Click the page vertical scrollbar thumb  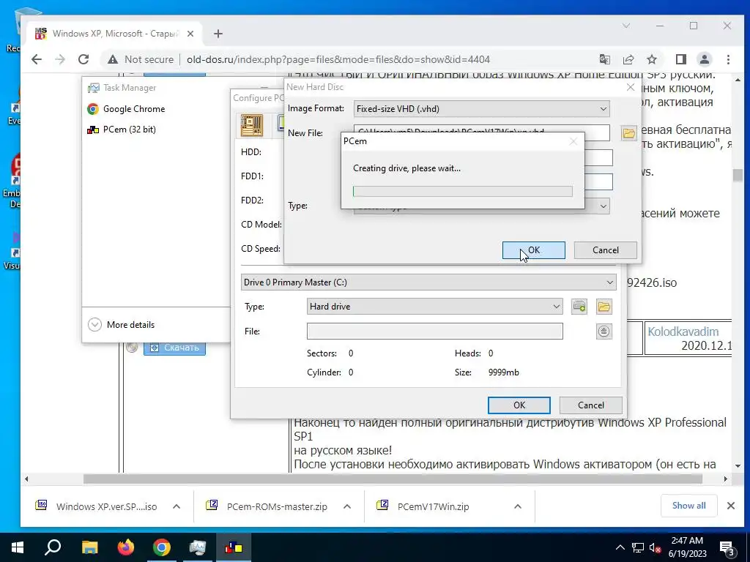click(x=738, y=176)
